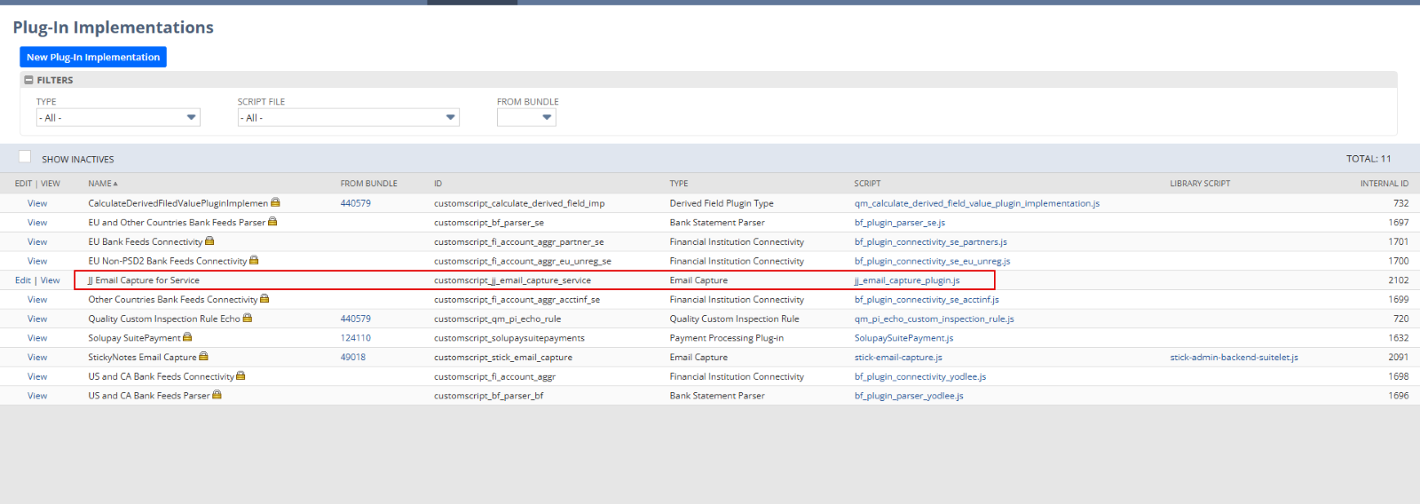The height and width of the screenshot is (504, 1420).
Task: Click lock icon beside Solupay SuitePayment
Action: (187, 337)
